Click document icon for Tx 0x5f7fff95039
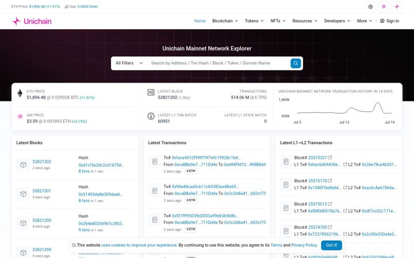Image resolution: width=414 pixels, height=258 pixels. coord(155,220)
